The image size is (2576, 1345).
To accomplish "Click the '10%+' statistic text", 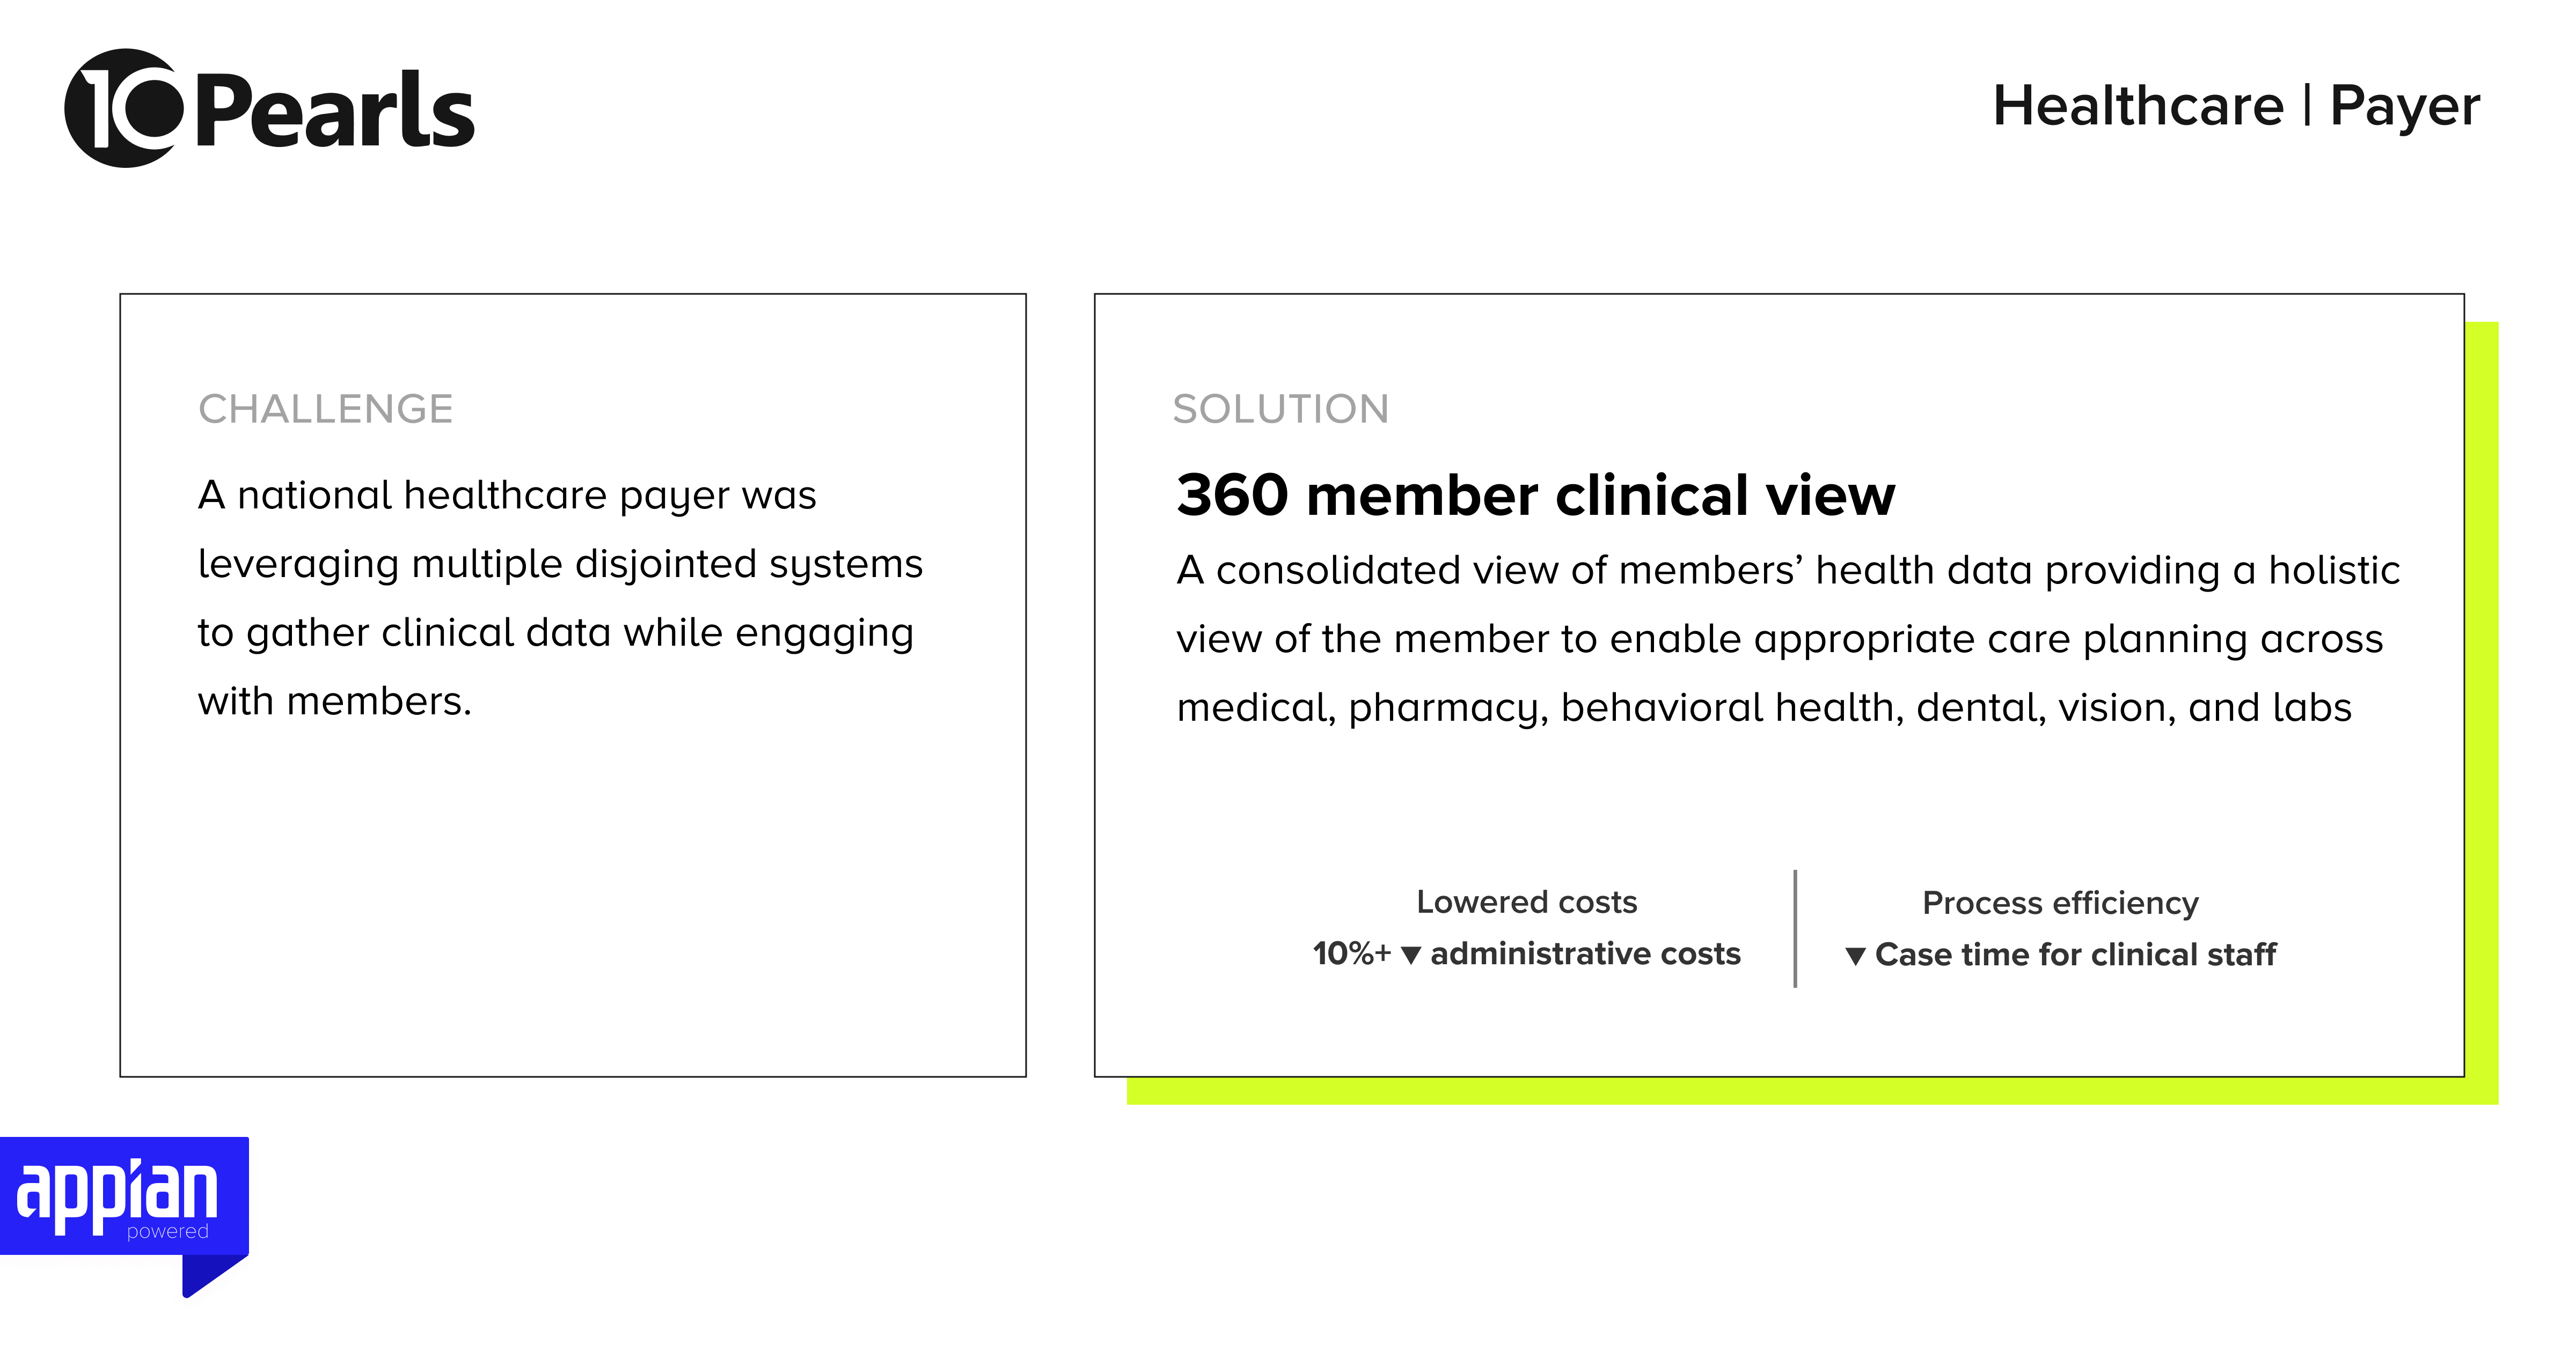I will point(1351,954).
